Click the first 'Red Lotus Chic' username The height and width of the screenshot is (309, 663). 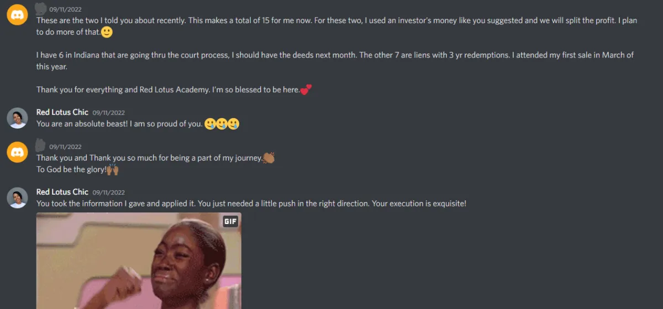click(62, 112)
